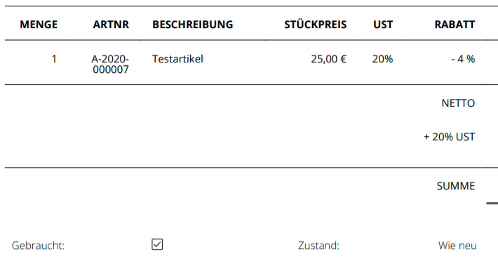Click the 20% tax rate cell
498x261 pixels.
383,59
